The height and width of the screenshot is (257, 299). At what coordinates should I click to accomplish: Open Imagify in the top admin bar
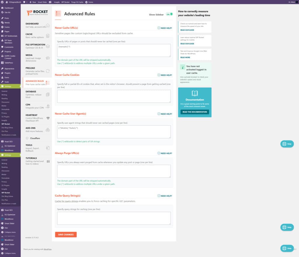(57, 2)
